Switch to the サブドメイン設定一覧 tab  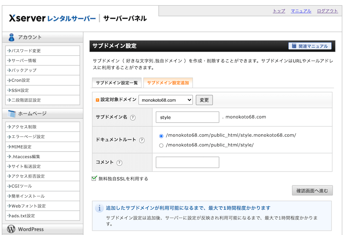(x=117, y=82)
